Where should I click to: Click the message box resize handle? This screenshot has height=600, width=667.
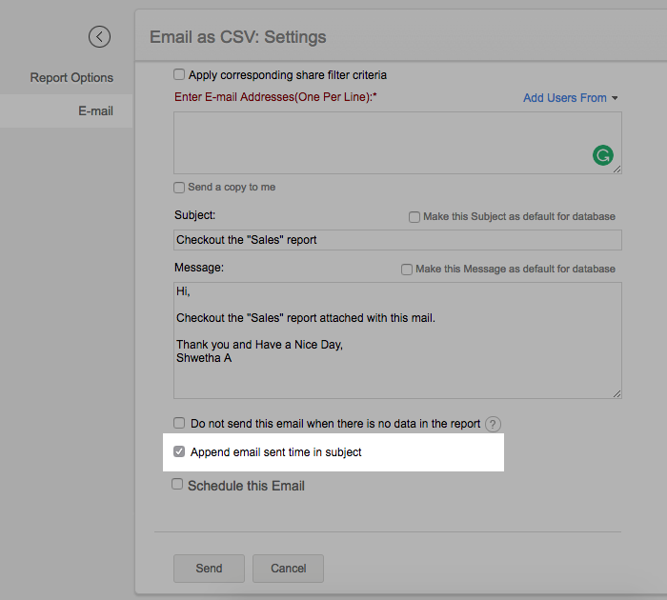click(616, 392)
